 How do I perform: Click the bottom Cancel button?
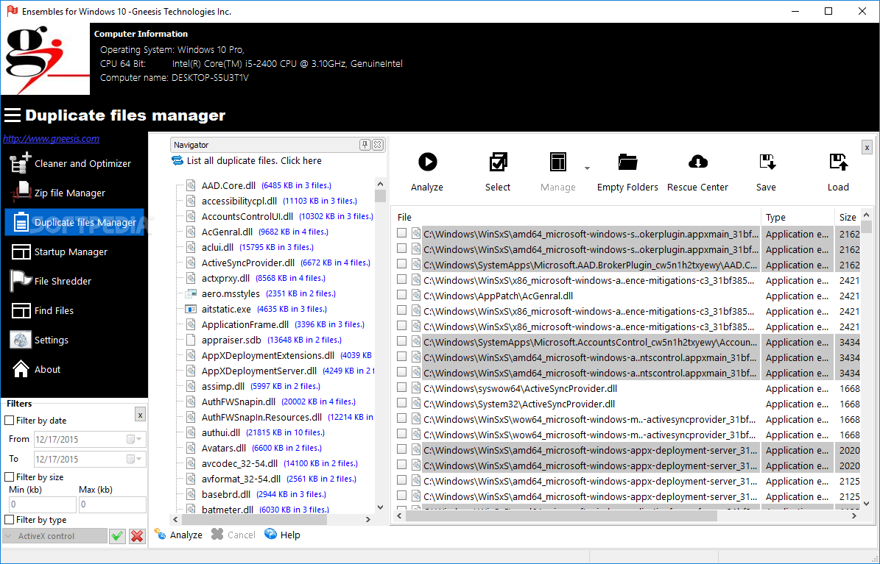click(x=233, y=535)
